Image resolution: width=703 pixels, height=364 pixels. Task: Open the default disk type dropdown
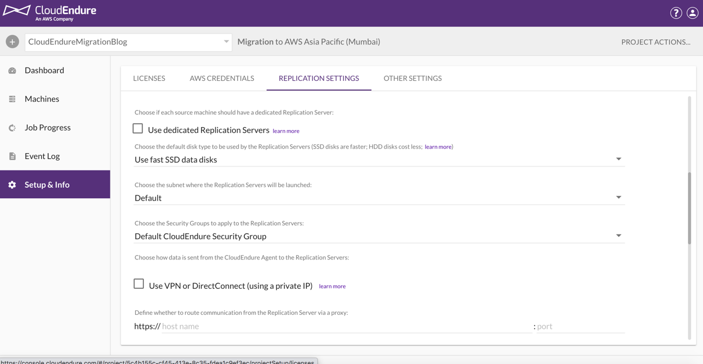coord(619,158)
